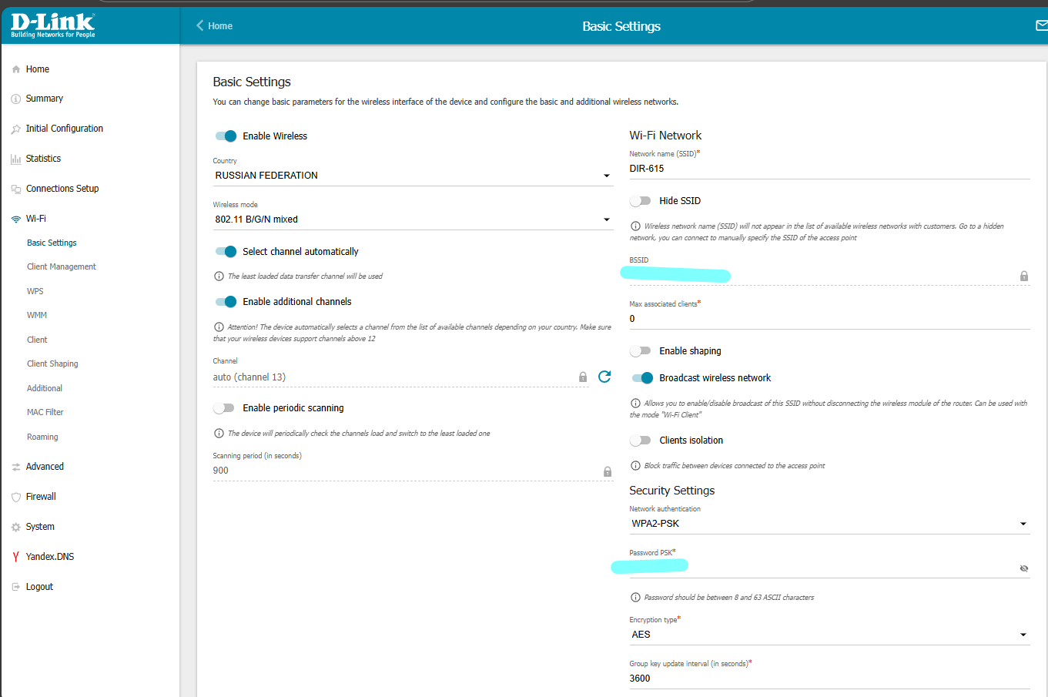Image resolution: width=1048 pixels, height=697 pixels.
Task: Click the System gear icon
Action: coord(15,527)
